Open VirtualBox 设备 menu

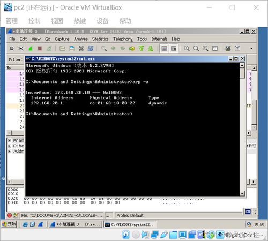point(102,21)
